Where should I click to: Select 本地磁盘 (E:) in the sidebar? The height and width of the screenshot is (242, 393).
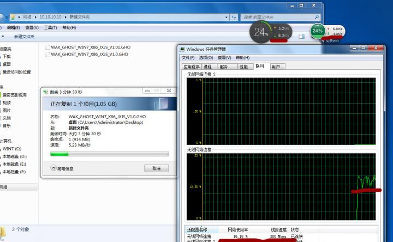click(14, 165)
